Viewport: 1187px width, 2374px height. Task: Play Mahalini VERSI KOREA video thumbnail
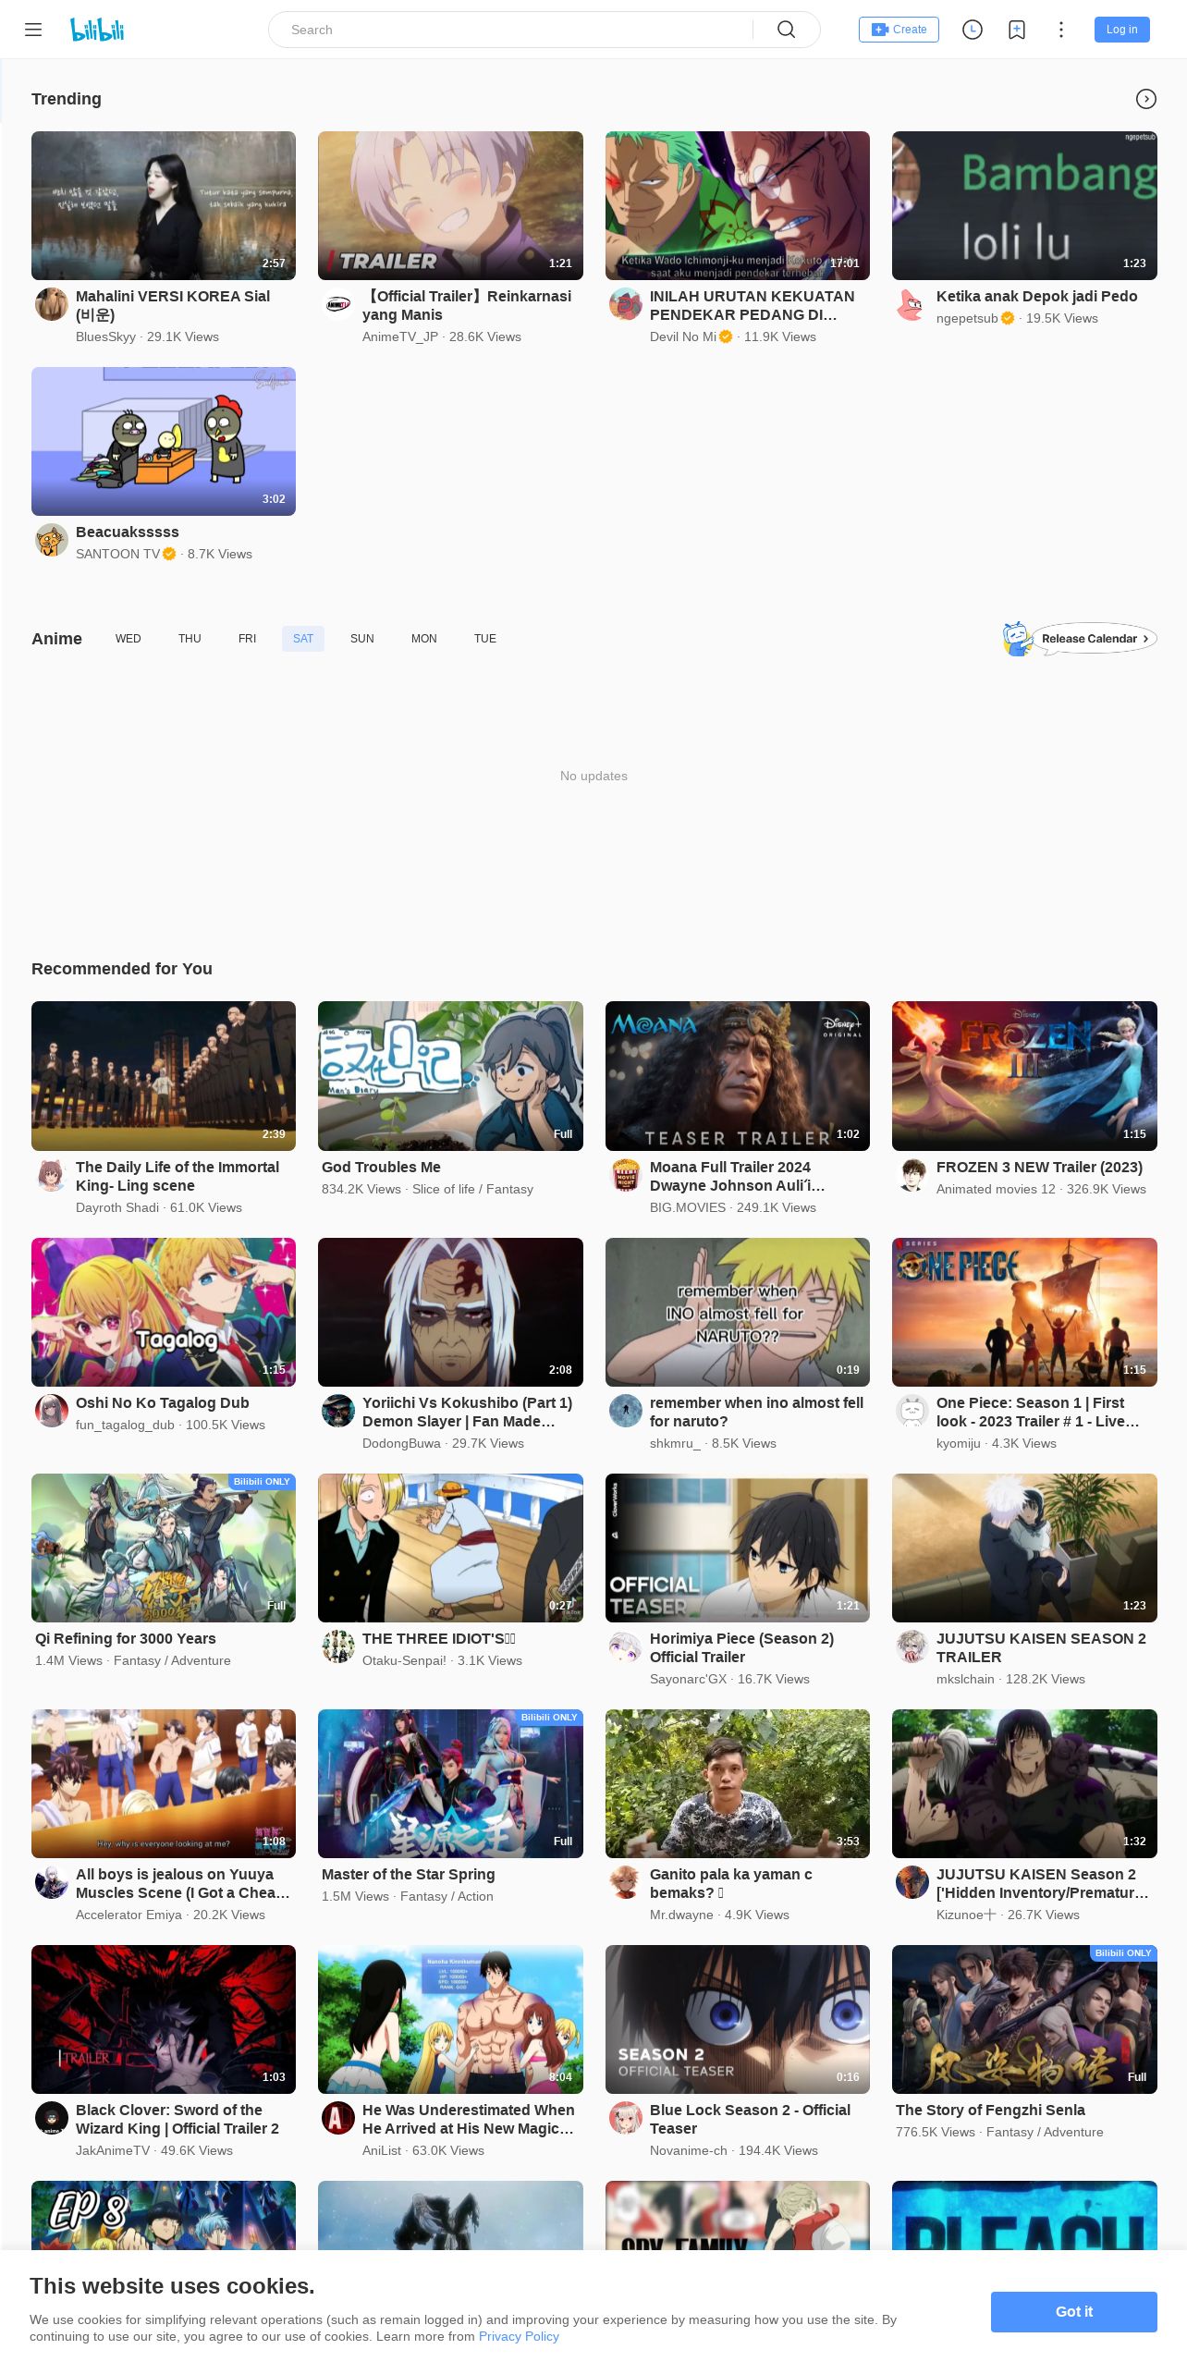click(164, 205)
